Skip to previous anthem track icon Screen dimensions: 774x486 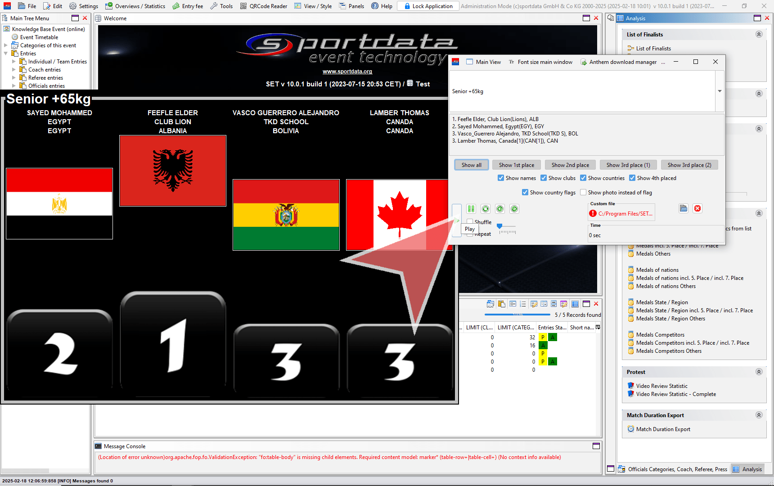pos(500,209)
